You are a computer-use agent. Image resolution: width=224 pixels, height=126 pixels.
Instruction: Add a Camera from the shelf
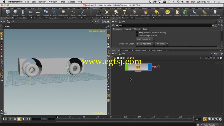(98, 13)
